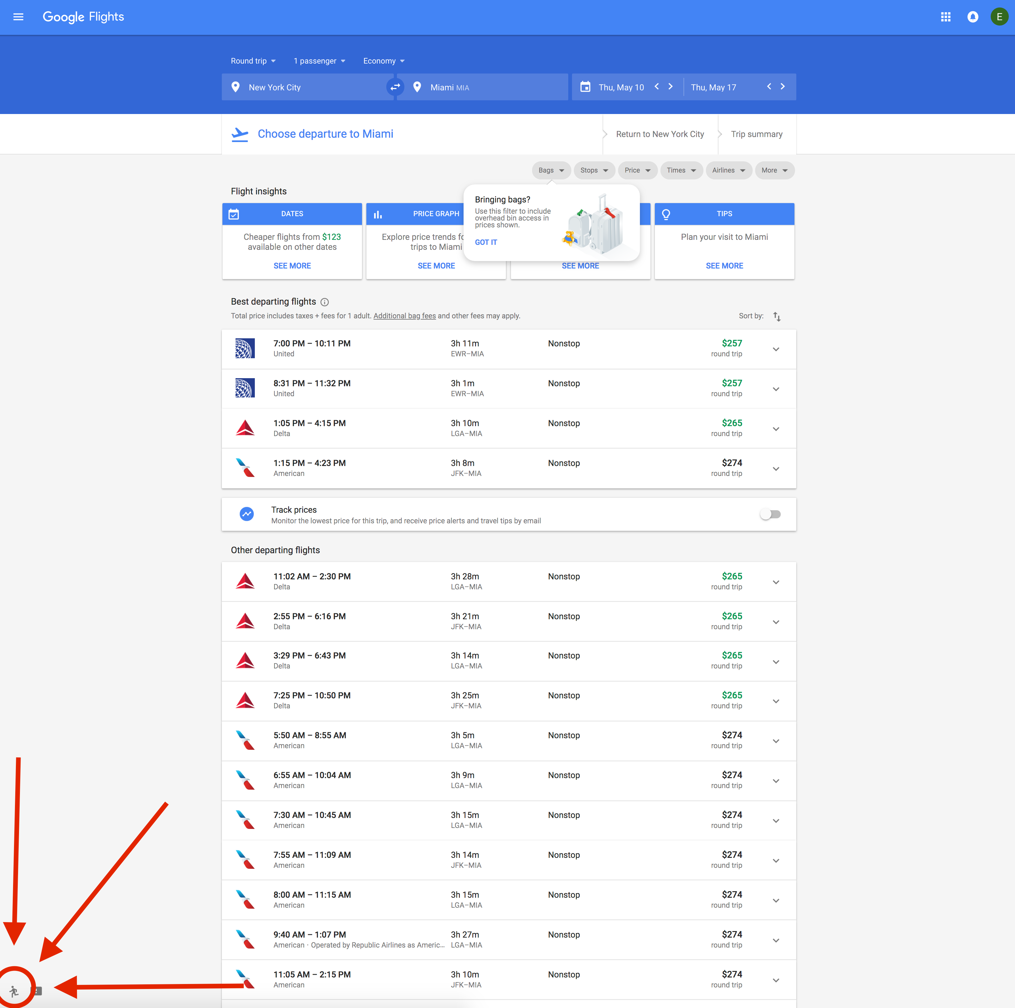Image resolution: width=1015 pixels, height=1008 pixels.
Task: Swap origin and destination cities
Action: tap(395, 87)
